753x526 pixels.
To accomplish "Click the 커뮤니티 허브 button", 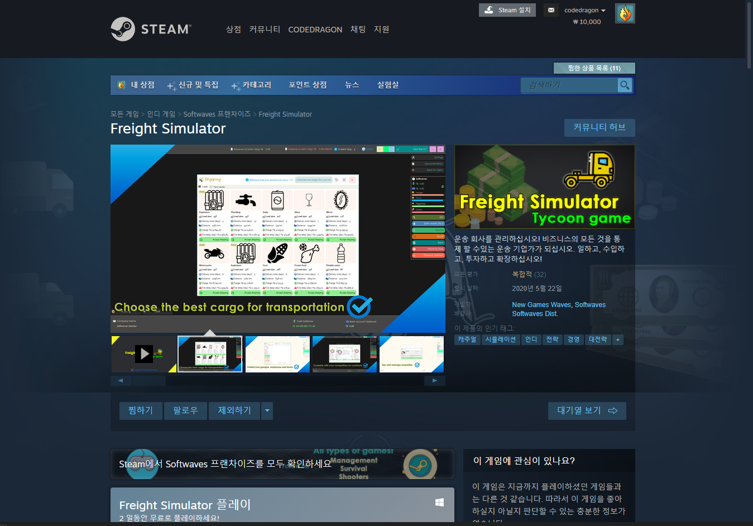I will coord(599,127).
